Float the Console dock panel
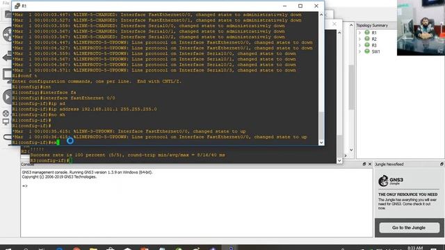The width and height of the screenshot is (445, 250). [x=364, y=164]
